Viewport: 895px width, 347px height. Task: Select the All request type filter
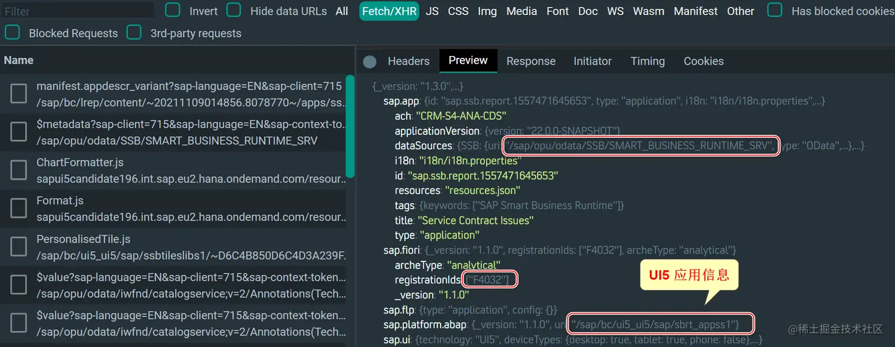coord(342,11)
